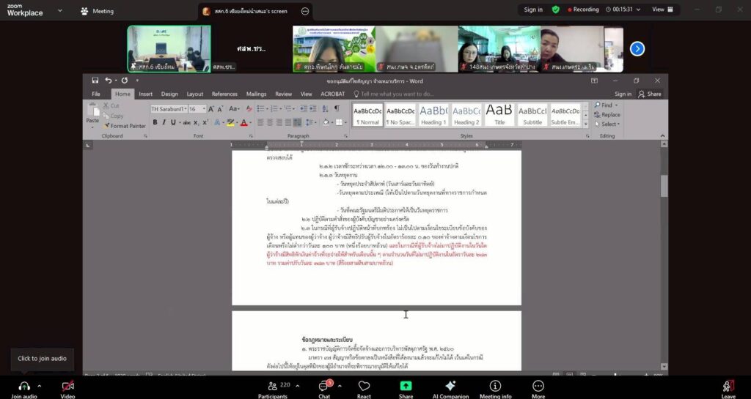
Task: Open shared screen options ellipsis
Action: tap(305, 11)
